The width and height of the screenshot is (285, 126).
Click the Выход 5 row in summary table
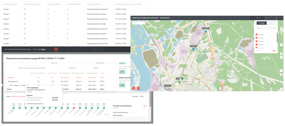coord(6,29)
